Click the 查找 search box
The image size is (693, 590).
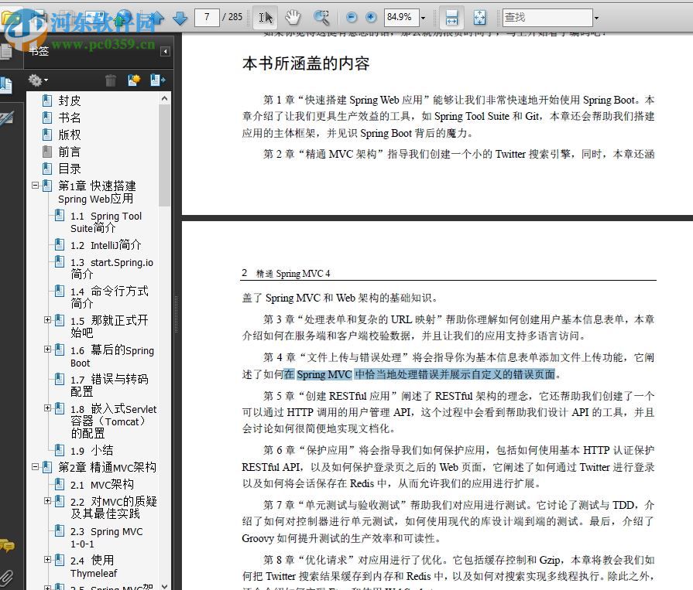pos(546,17)
